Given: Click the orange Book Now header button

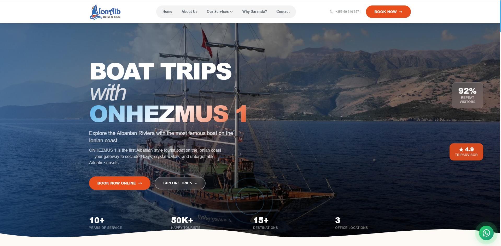Looking at the screenshot, I should (x=388, y=12).
